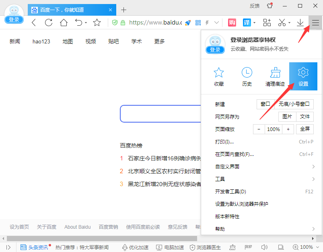The image size is (323, 252).
Task: Click the 100% zoom reset value
Action: tap(274, 129)
